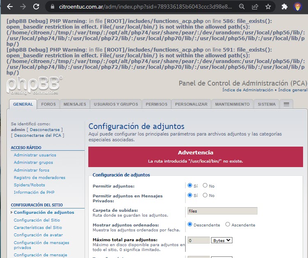
Task: Bookmark this page with the star icon
Action: coord(268,7)
